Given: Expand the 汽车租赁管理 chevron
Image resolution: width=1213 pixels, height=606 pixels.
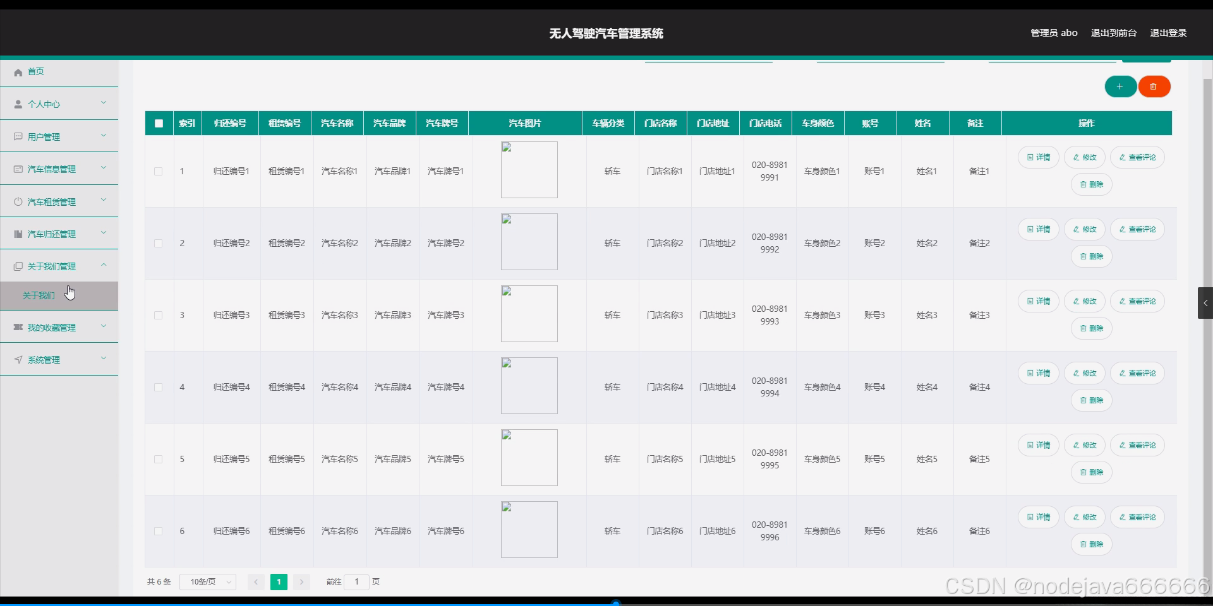Looking at the screenshot, I should (x=104, y=201).
